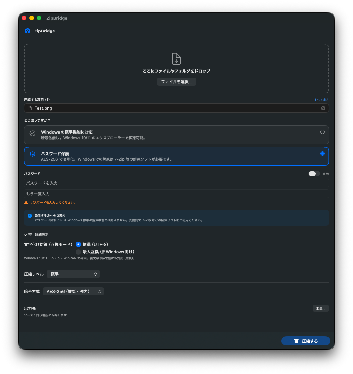Click the 圧縮する項目 (1) label
The width and height of the screenshot is (353, 374).
pos(37,100)
